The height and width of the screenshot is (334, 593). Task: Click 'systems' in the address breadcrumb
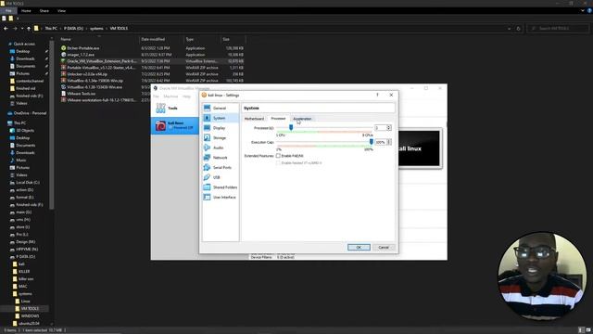point(96,29)
